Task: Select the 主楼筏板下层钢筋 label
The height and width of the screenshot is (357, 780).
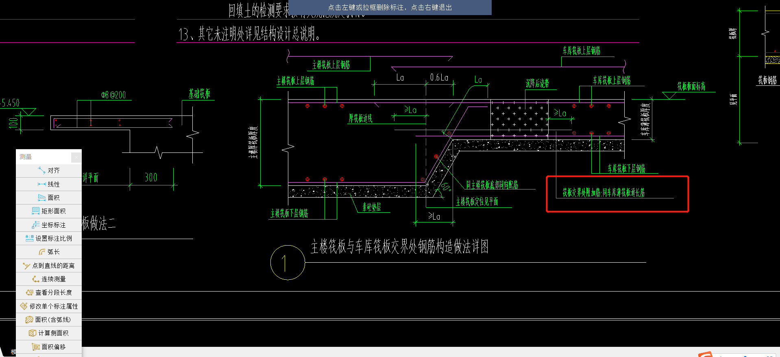Action: tap(289, 213)
